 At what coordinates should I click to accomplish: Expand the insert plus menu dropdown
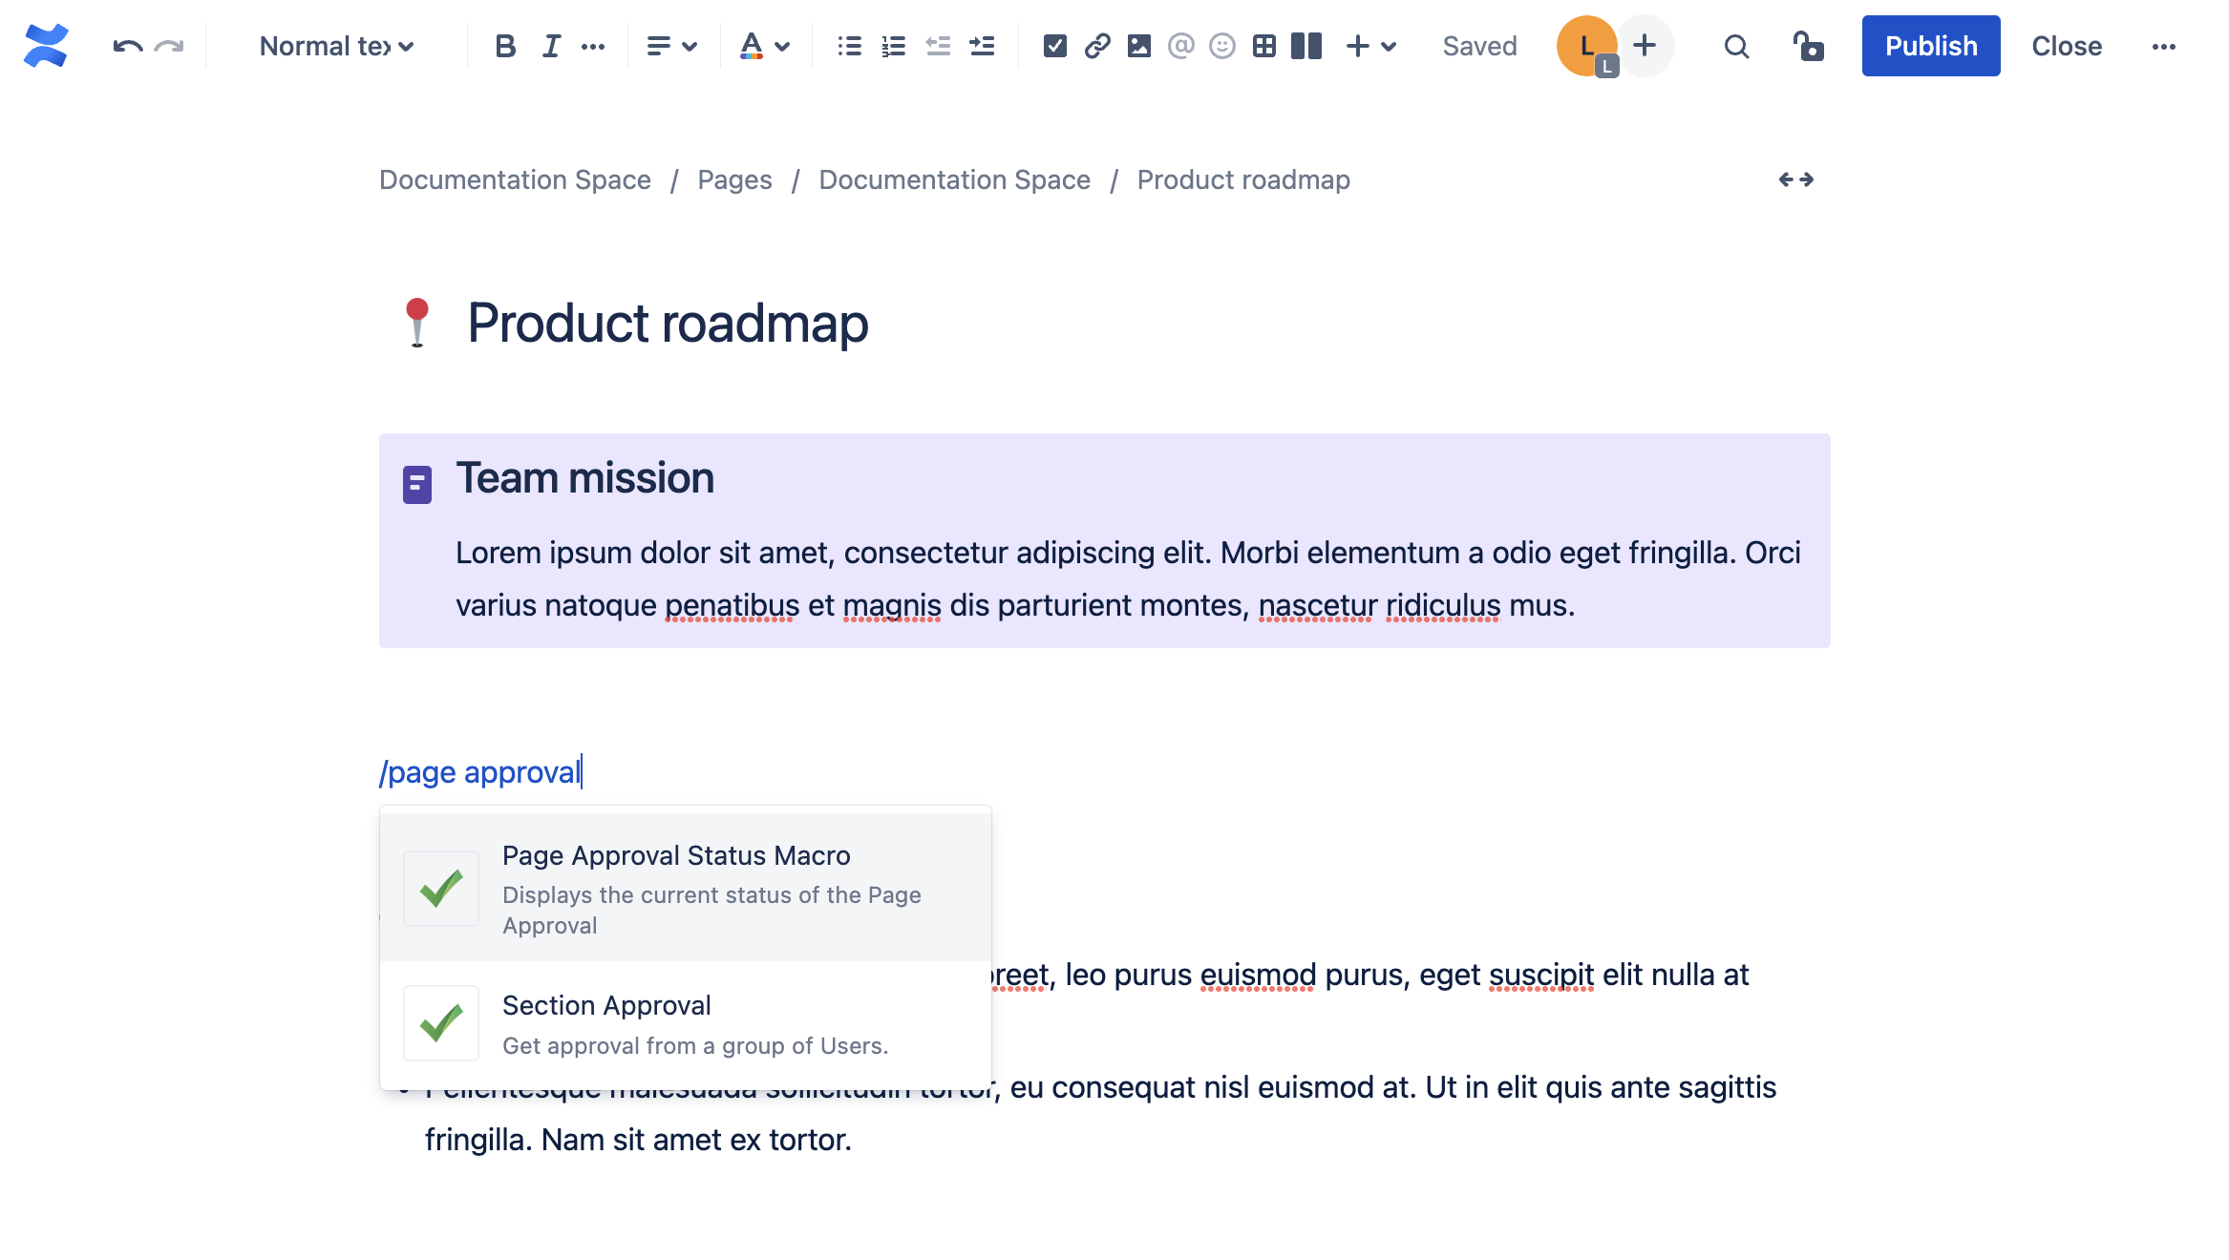(1370, 46)
